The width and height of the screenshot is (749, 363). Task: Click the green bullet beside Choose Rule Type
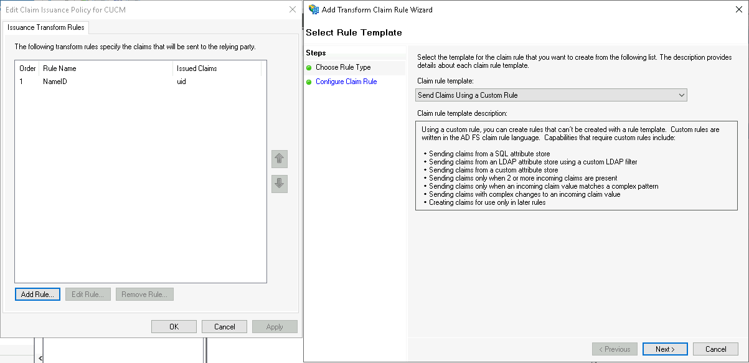309,67
